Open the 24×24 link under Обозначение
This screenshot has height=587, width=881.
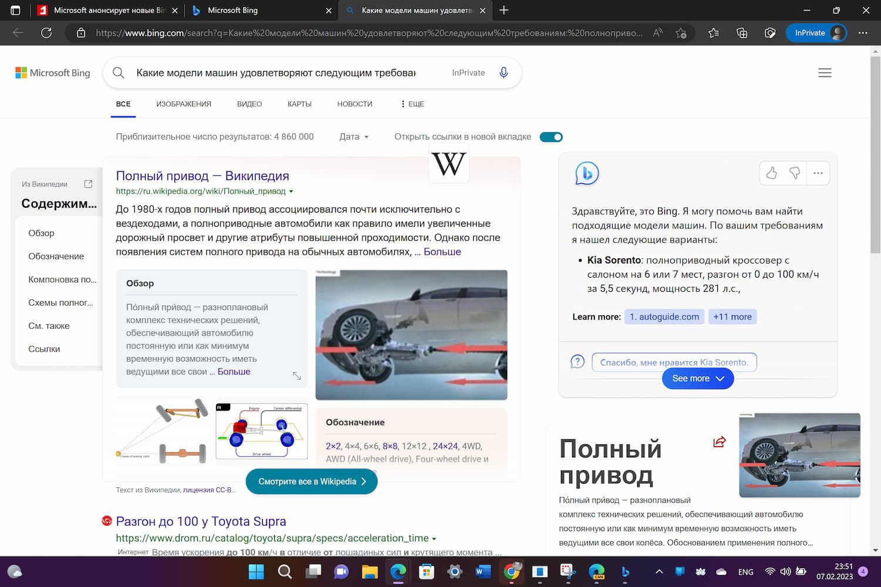(445, 446)
